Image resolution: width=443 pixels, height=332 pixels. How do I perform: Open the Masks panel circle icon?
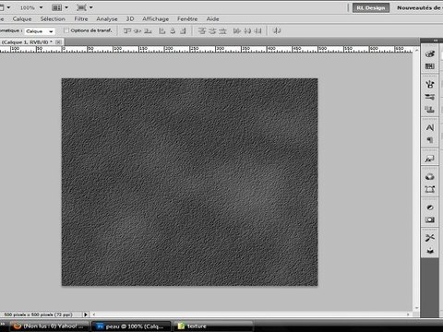click(430, 207)
